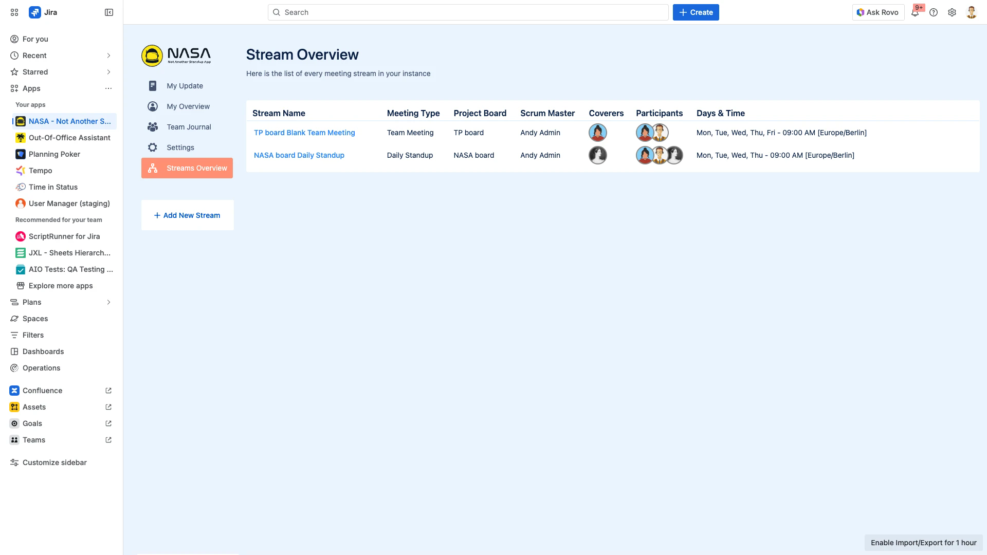The height and width of the screenshot is (555, 987).
Task: Click the ScriptRunner for Jira icon
Action: click(21, 236)
